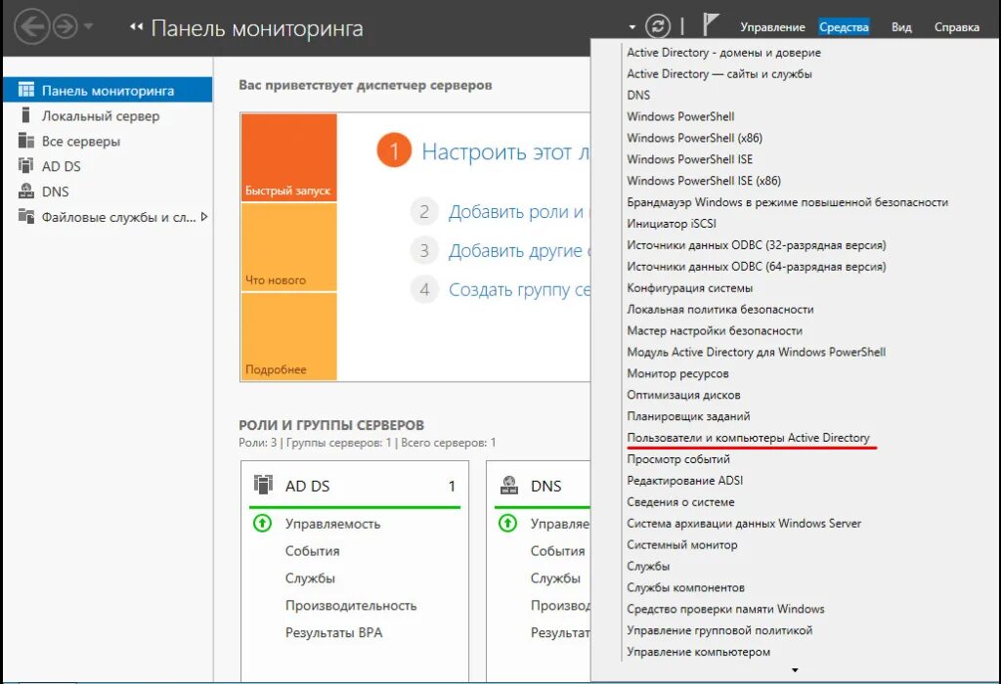
Task: Select DNS in left sidebar
Action: tap(108, 192)
